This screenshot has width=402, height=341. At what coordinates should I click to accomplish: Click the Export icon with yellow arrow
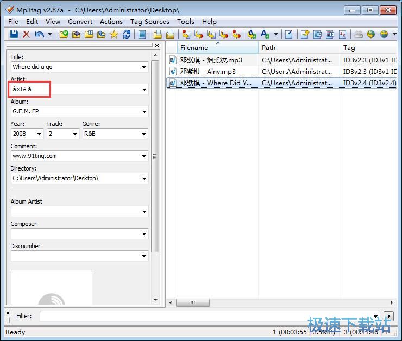coord(305,34)
